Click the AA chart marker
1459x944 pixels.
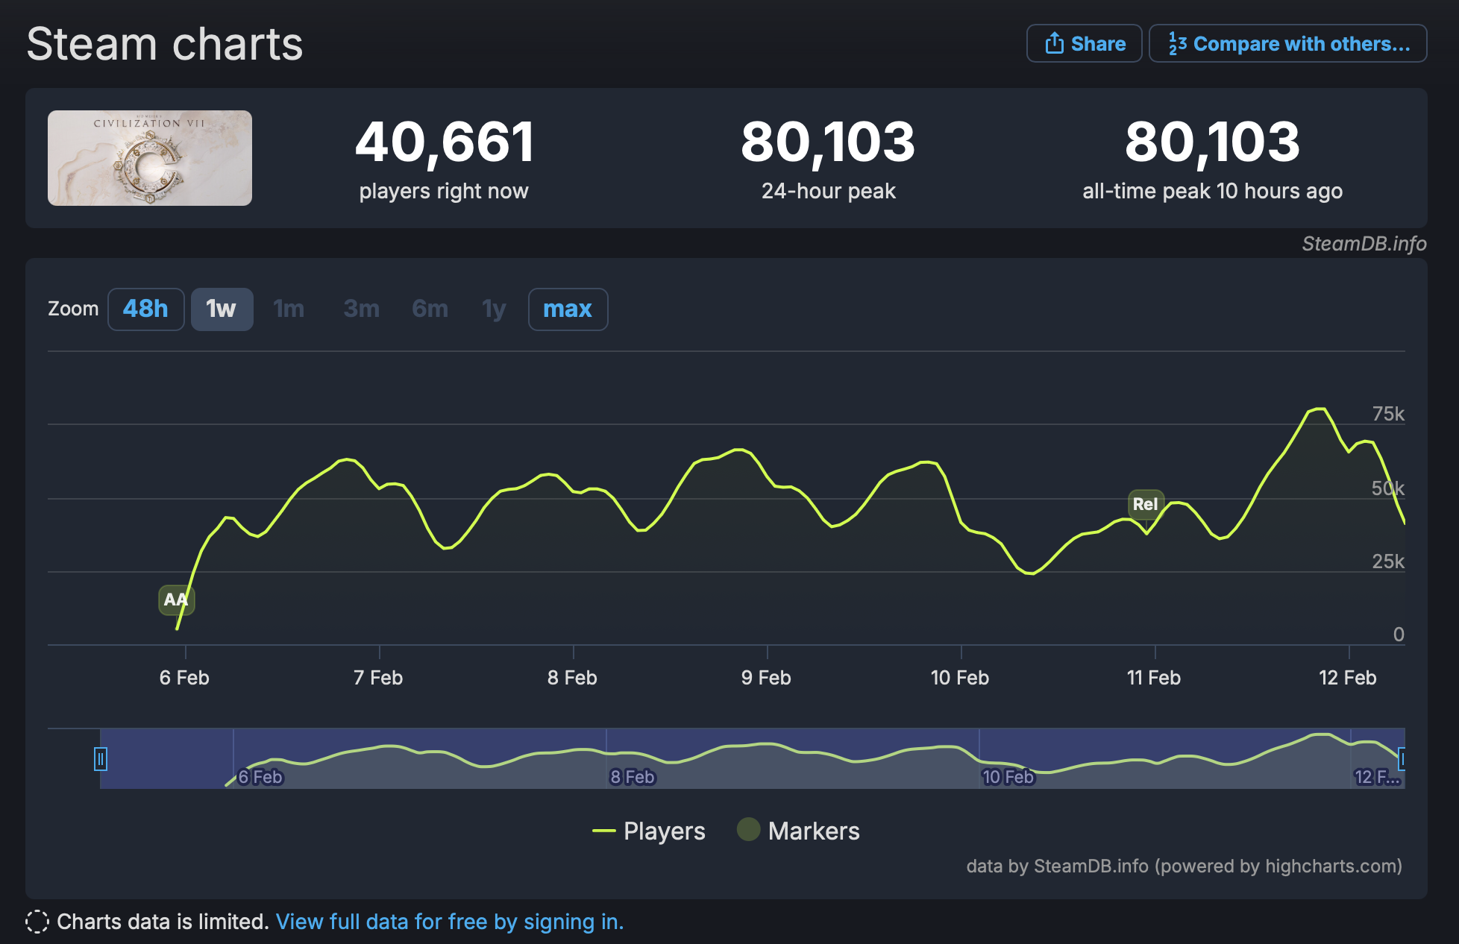(176, 600)
